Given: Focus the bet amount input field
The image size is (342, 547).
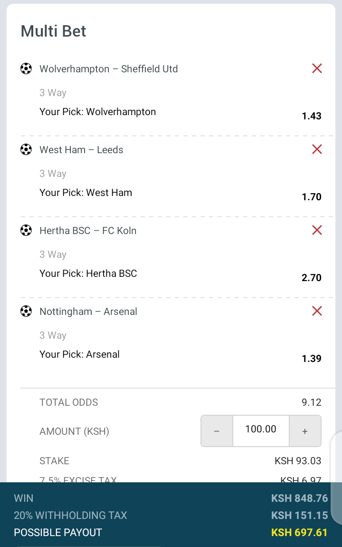Looking at the screenshot, I should [x=261, y=430].
